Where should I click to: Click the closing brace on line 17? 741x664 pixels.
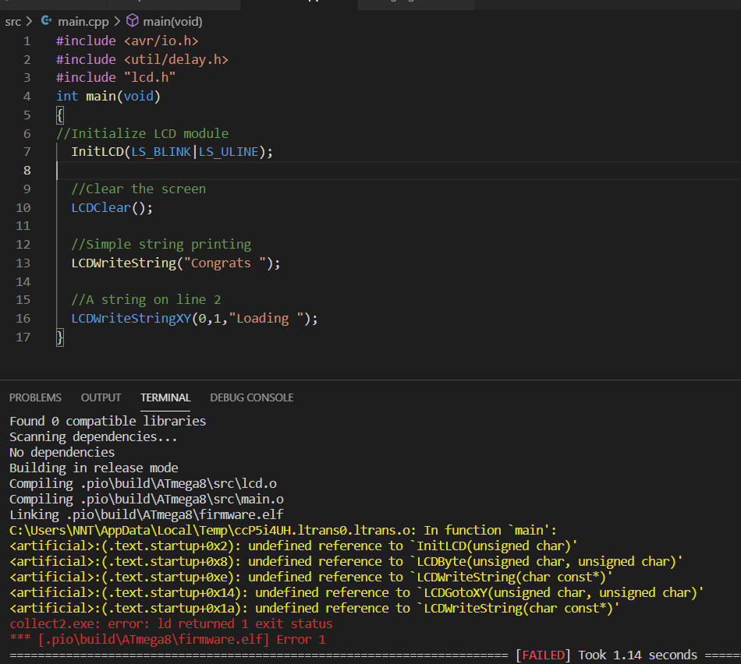[x=59, y=337]
